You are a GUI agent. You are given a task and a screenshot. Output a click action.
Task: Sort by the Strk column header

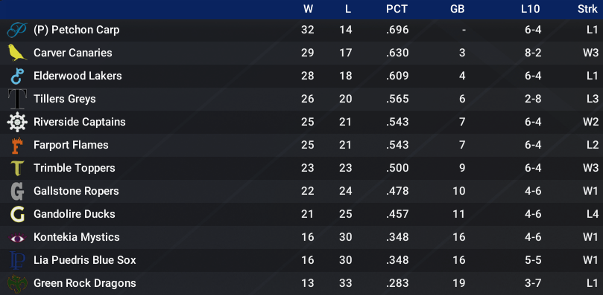(x=587, y=10)
